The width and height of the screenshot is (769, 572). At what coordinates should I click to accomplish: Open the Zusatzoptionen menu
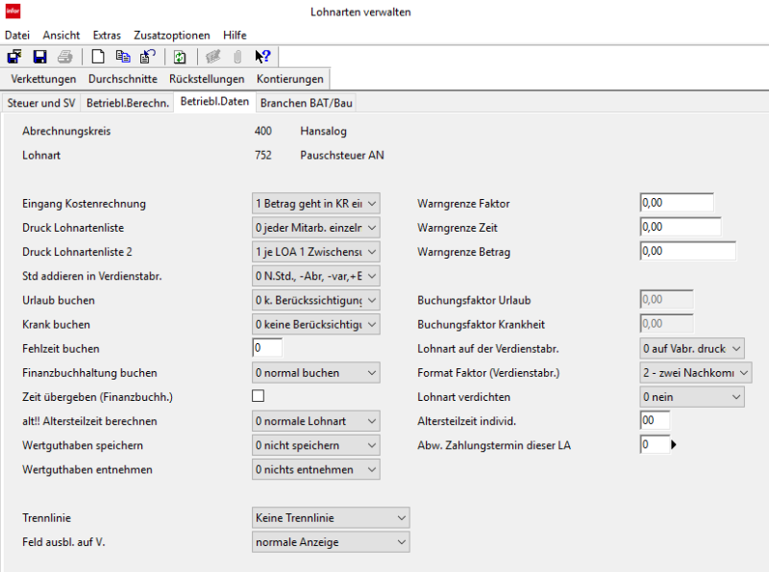coord(172,36)
